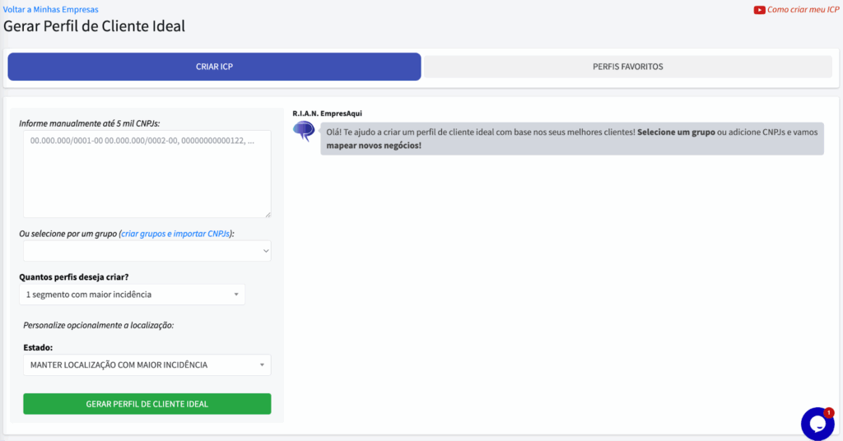Open the 'MANTER LOCALIZAÇÃO COM MAIOR INCIDÊNCIA' dropdown
Viewport: 843px width, 441px height.
coord(147,364)
